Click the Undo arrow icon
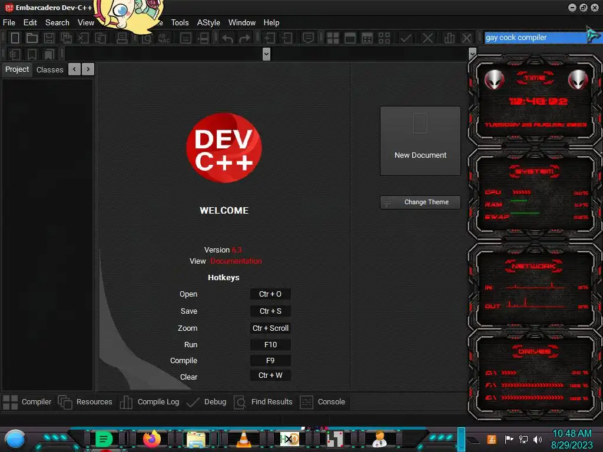 [x=228, y=38]
